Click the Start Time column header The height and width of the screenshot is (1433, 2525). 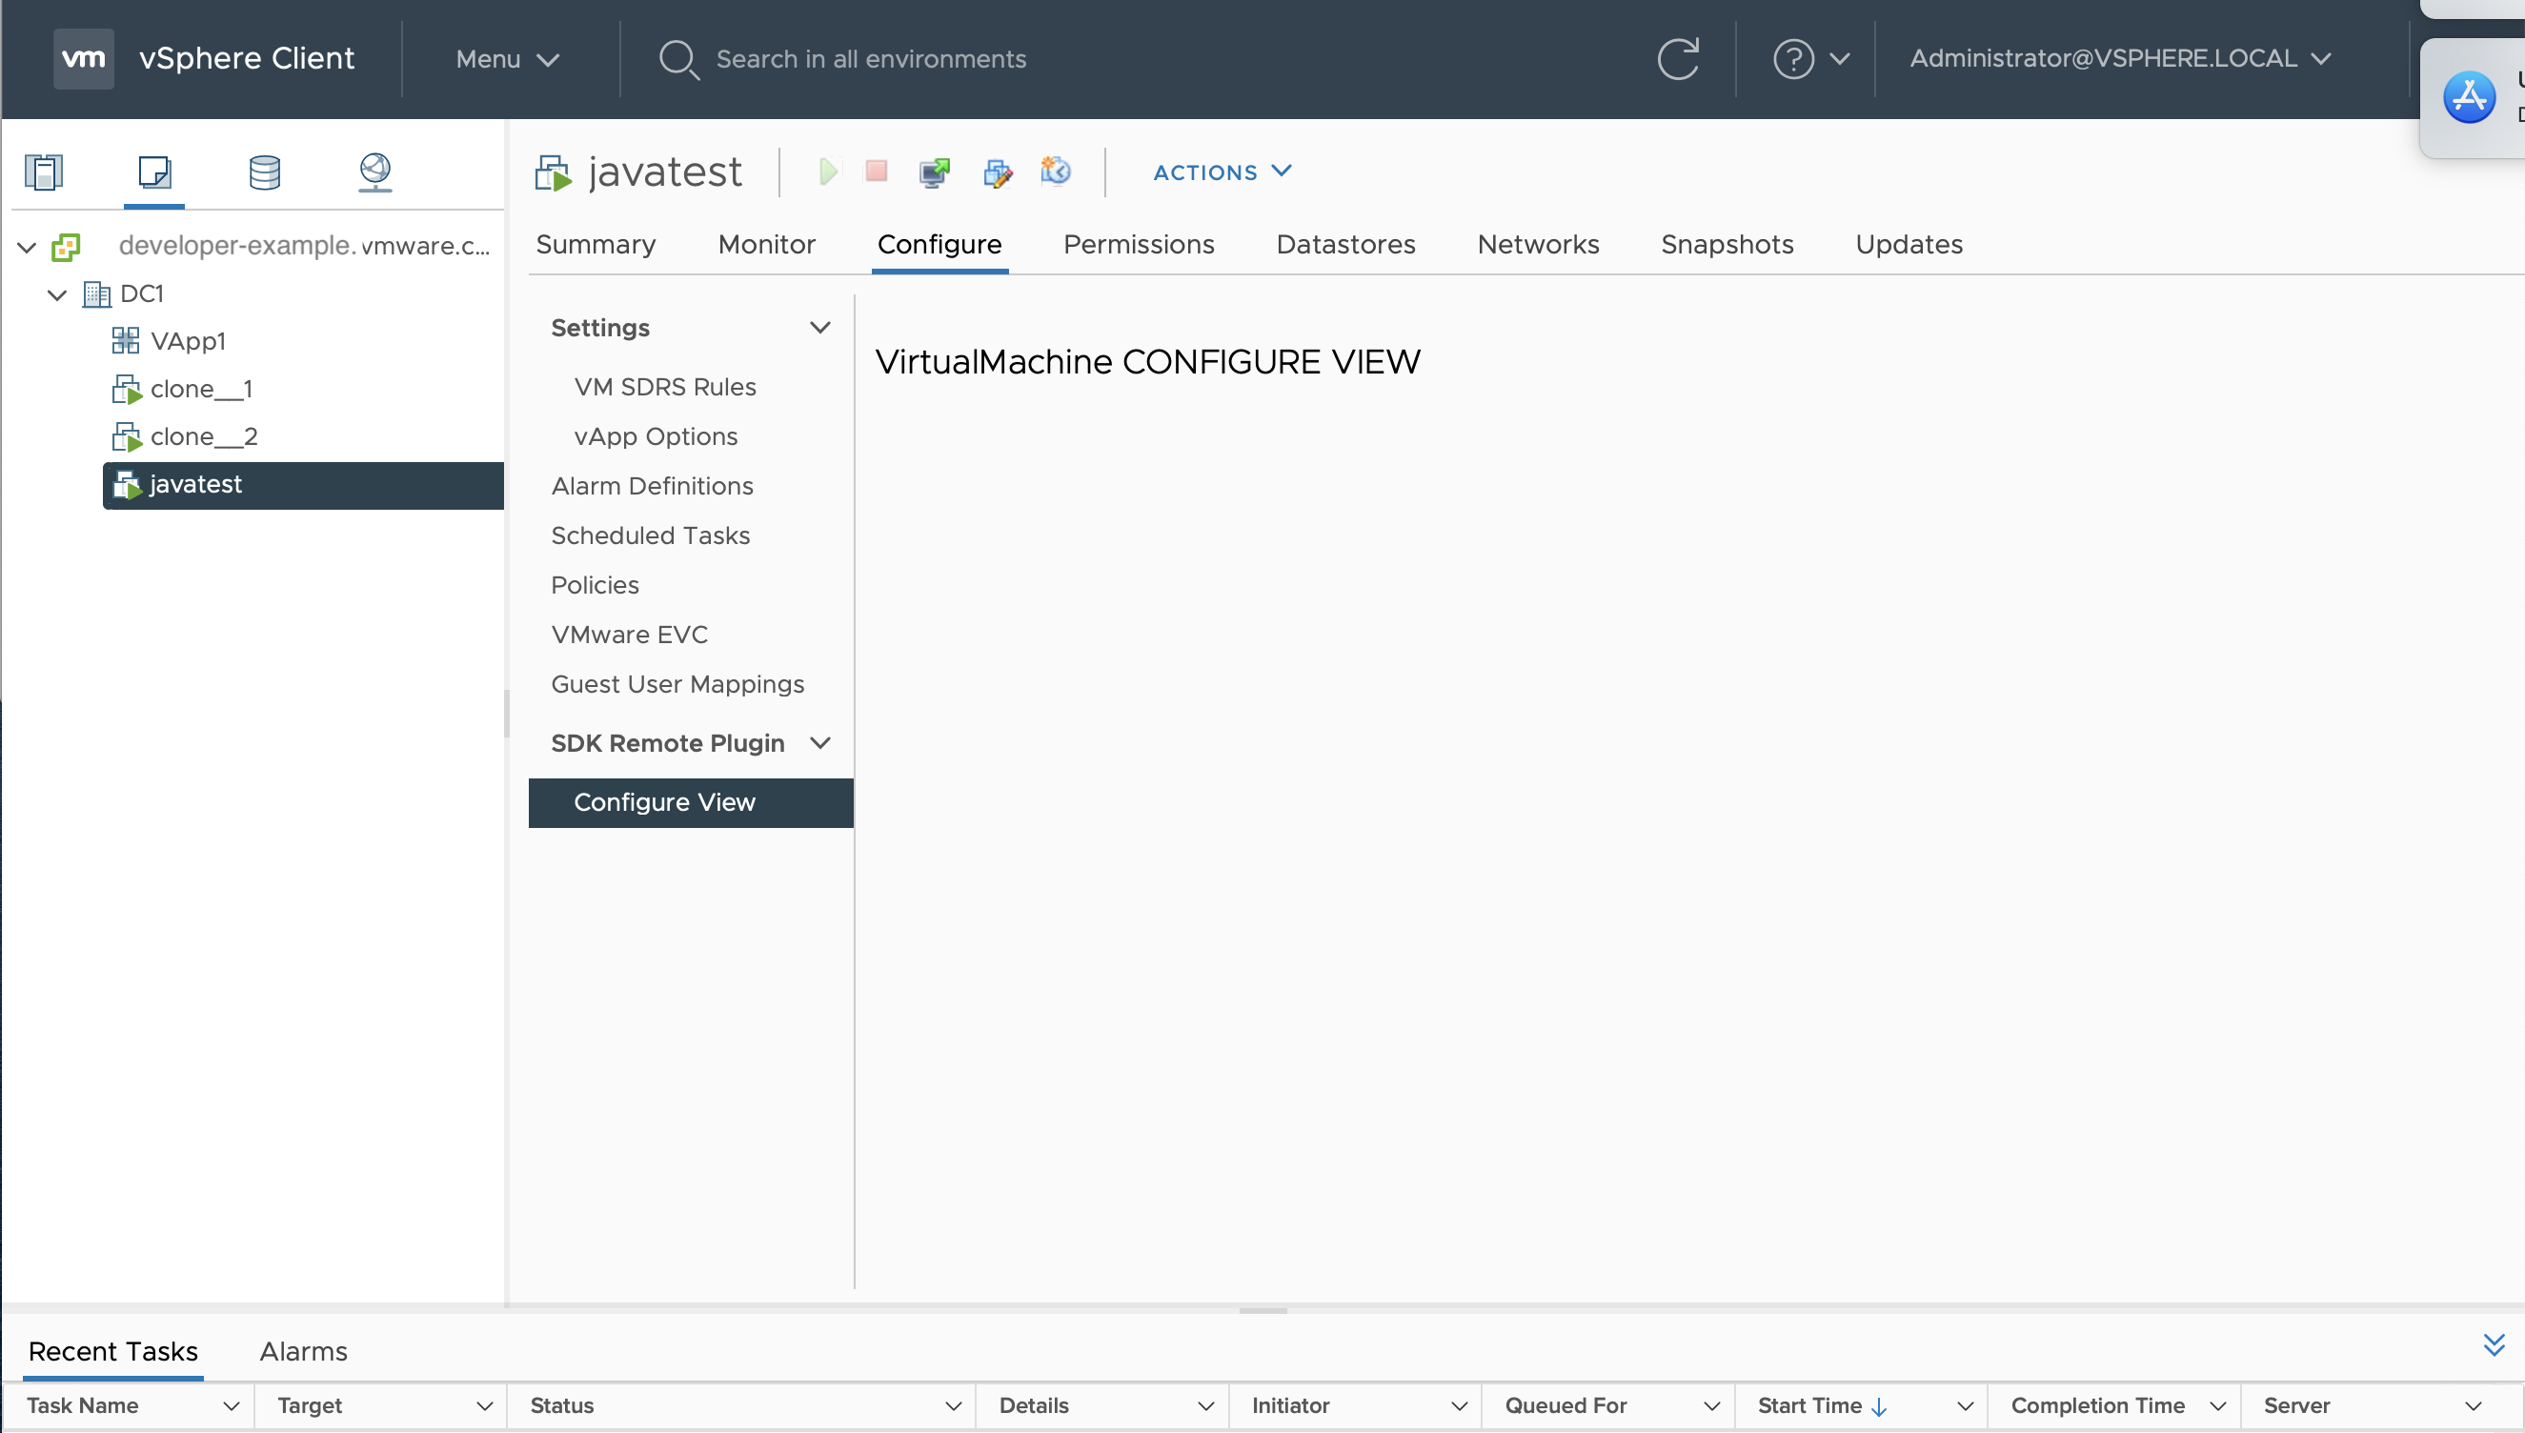click(x=1808, y=1406)
